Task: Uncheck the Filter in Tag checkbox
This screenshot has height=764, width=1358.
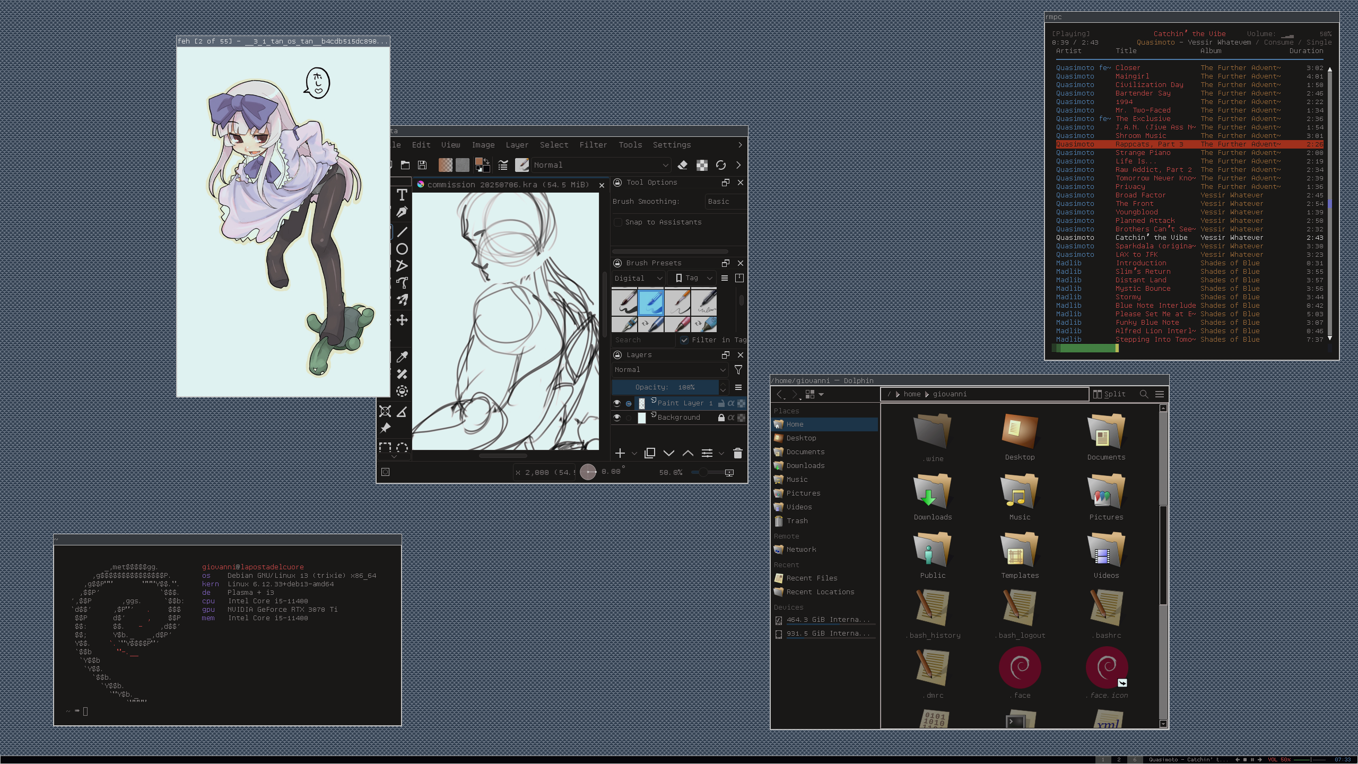Action: point(684,340)
